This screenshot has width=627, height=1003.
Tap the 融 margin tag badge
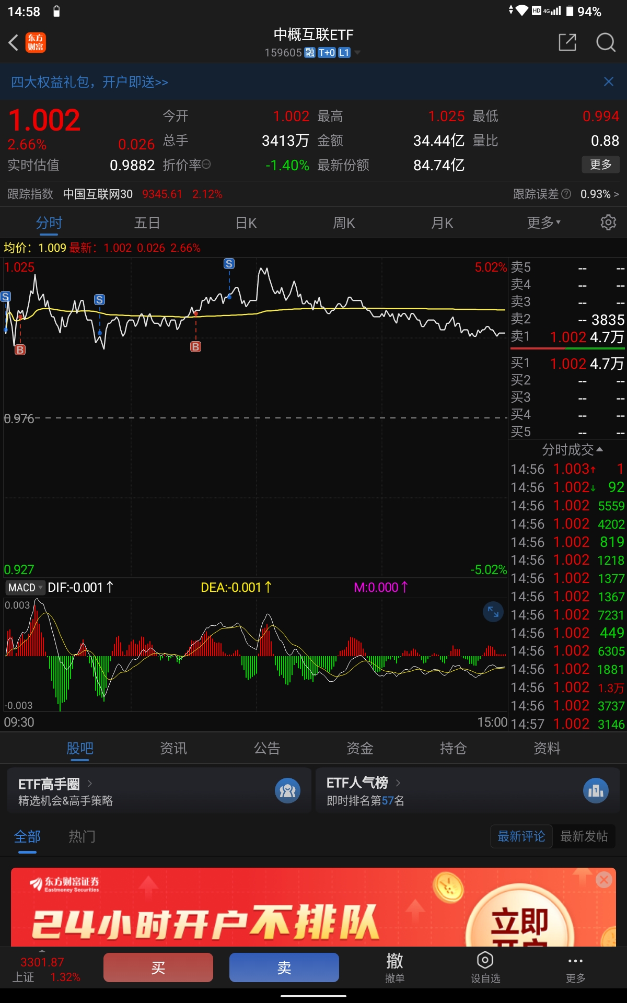310,52
